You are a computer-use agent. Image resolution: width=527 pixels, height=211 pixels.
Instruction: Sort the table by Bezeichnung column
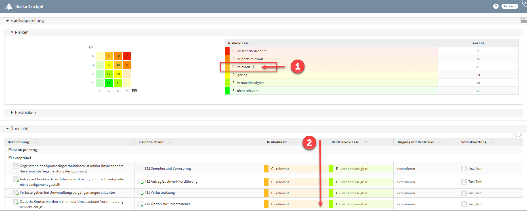click(x=35, y=142)
